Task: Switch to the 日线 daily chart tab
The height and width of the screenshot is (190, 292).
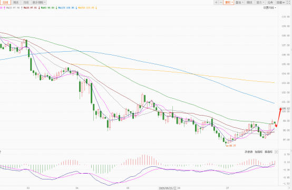Action: tap(5, 3)
